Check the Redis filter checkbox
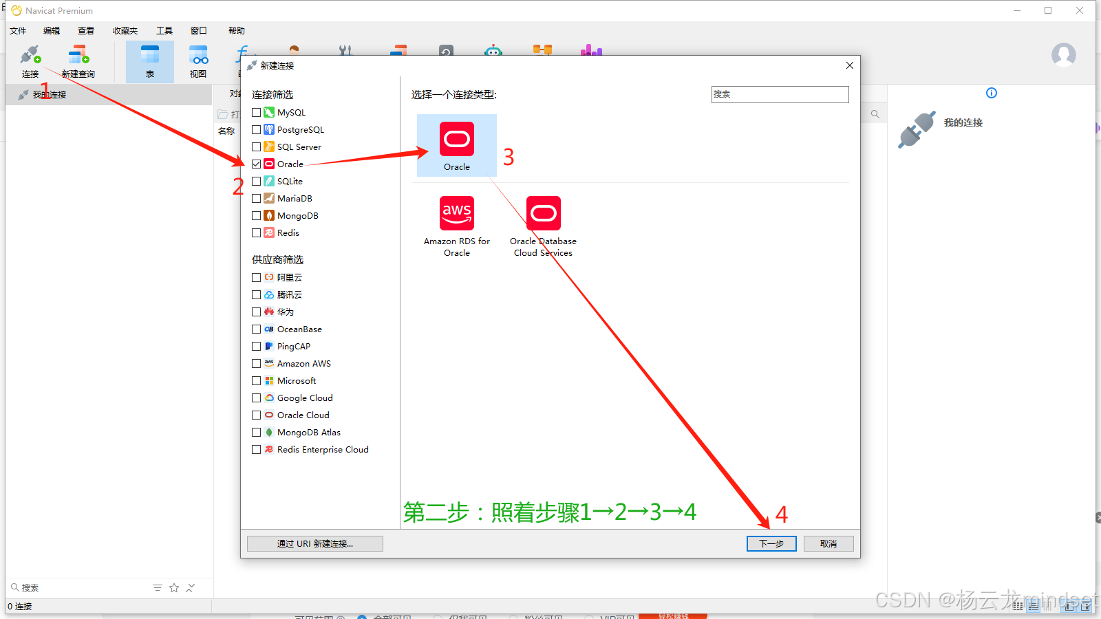Viewport: 1101px width, 619px height. coord(256,232)
